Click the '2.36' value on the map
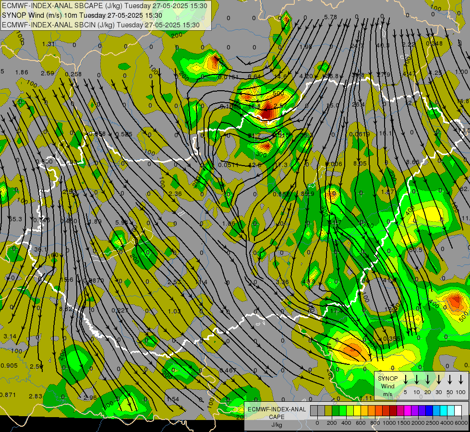Viewport: 470px width, 432px height. click(x=175, y=193)
